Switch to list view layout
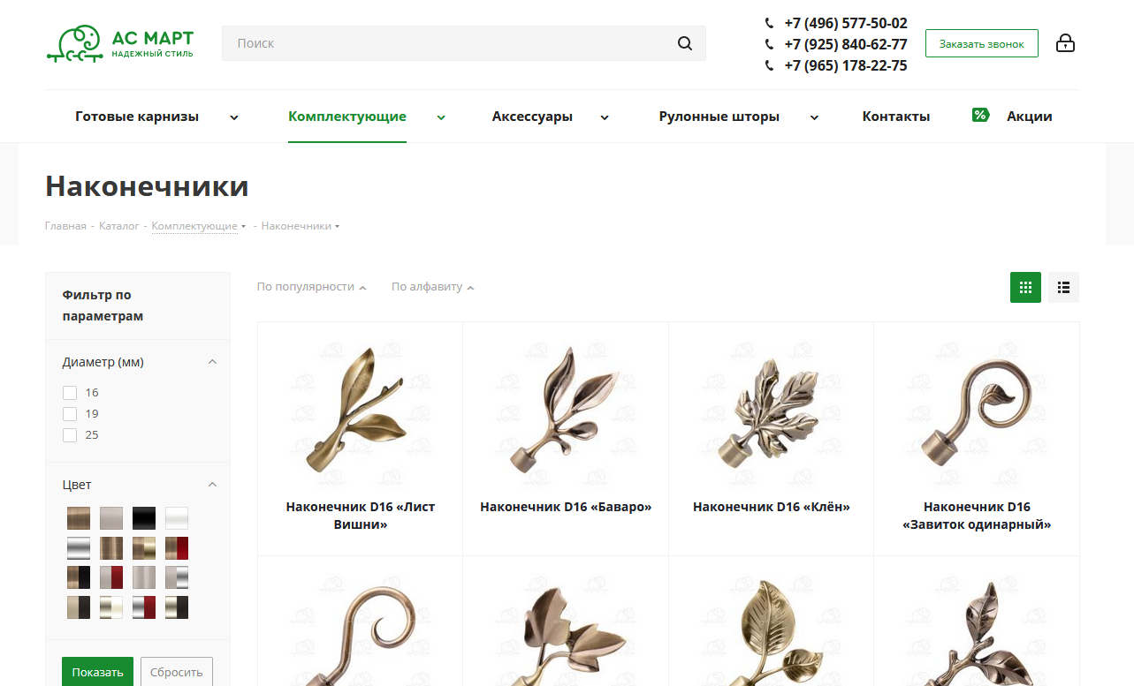Screen dimensions: 1134x686 [x=1063, y=287]
